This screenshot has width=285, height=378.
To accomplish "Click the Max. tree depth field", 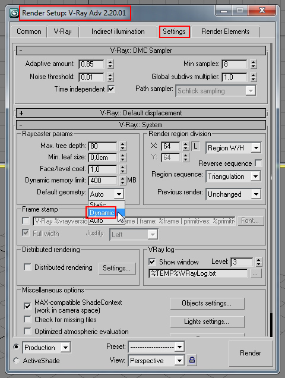I will (x=103, y=146).
